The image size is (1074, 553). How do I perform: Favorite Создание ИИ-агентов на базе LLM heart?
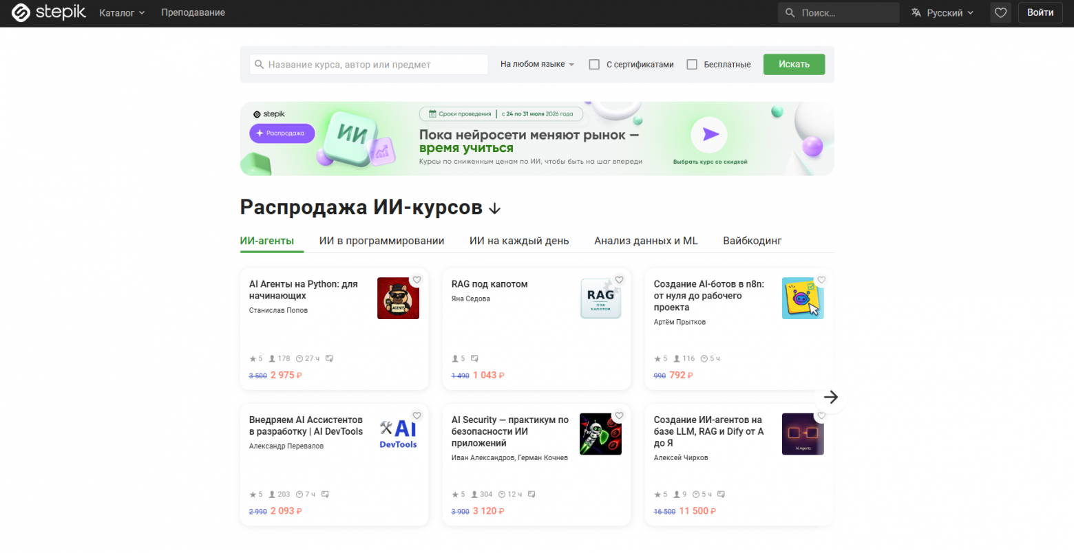821,415
